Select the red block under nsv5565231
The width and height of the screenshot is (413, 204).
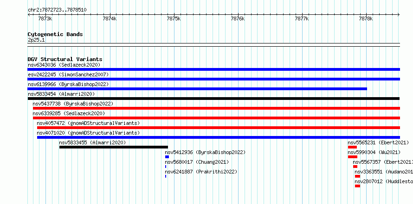point(352,147)
